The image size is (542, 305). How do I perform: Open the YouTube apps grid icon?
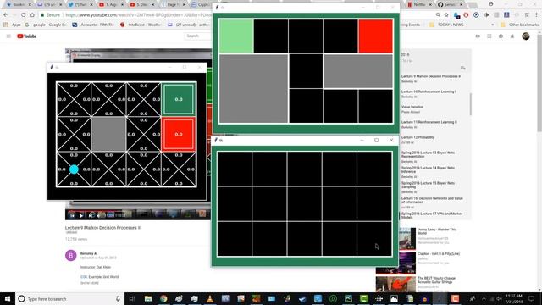pyautogui.click(x=489, y=36)
